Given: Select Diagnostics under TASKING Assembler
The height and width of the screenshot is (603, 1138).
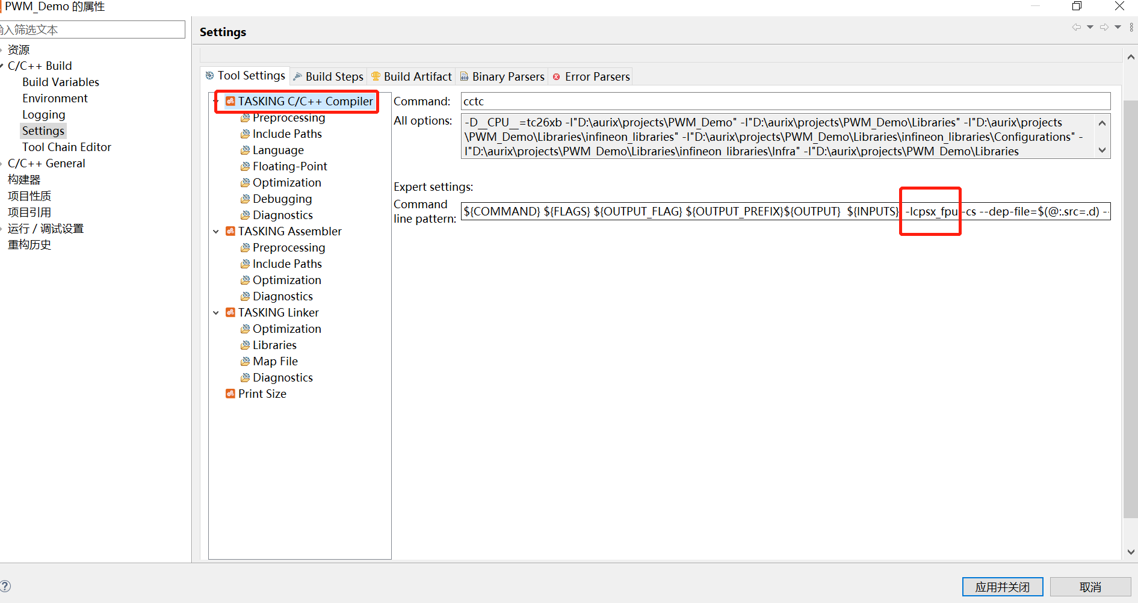Looking at the screenshot, I should (283, 296).
